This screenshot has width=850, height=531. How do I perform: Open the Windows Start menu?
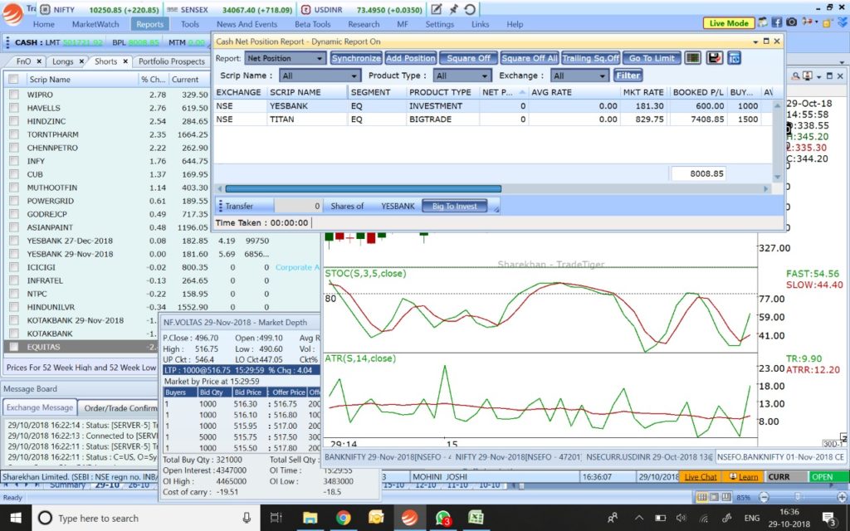click(x=16, y=518)
